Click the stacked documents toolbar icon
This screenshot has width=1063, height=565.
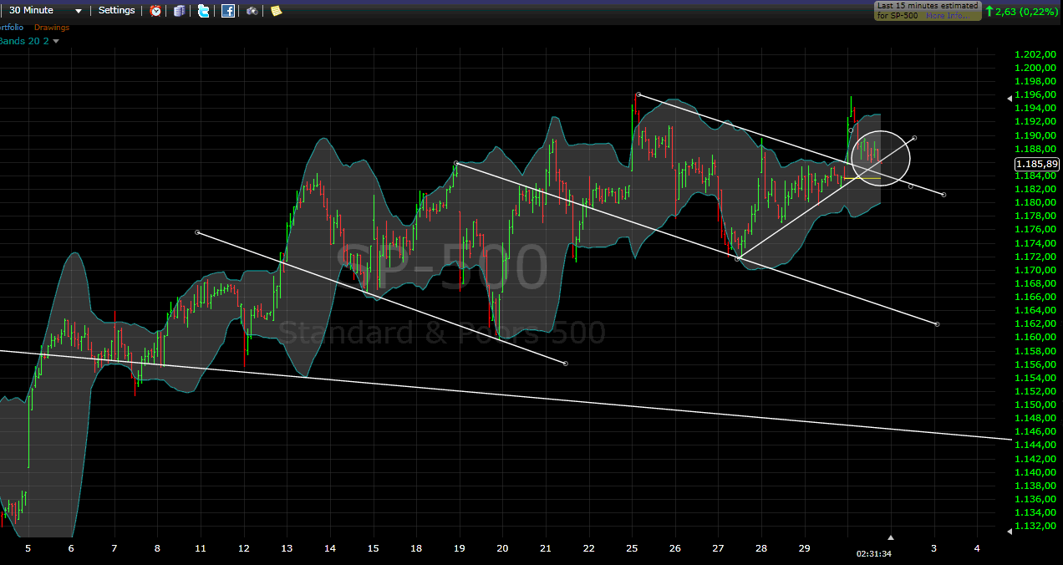[179, 11]
